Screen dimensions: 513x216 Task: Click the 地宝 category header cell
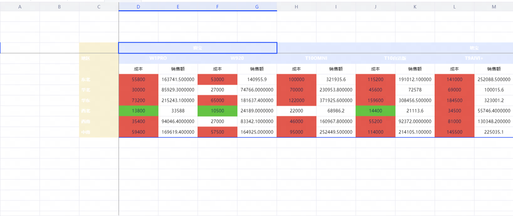click(x=474, y=48)
